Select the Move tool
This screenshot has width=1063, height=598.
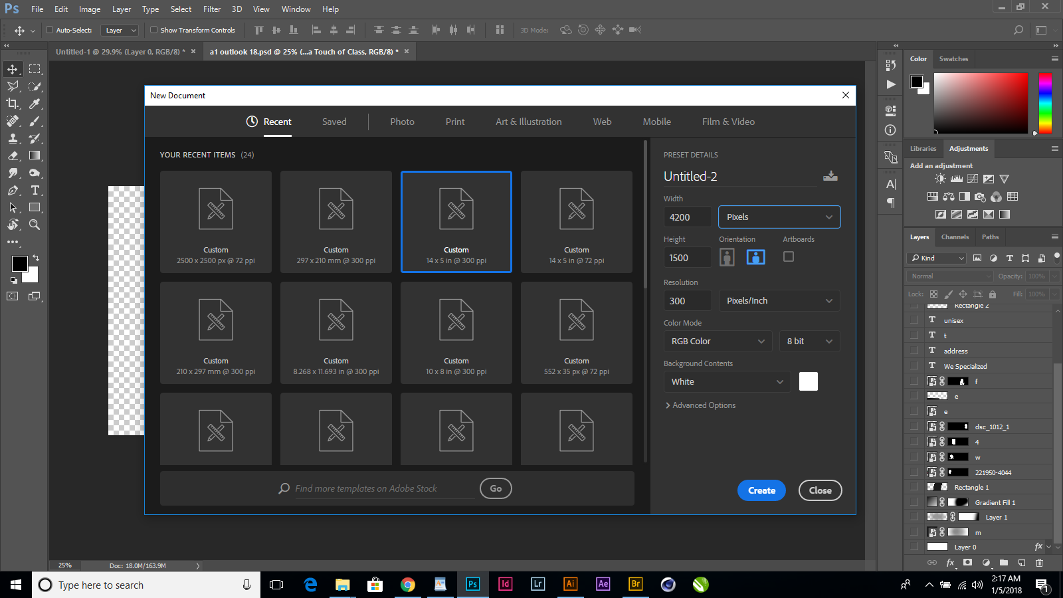pyautogui.click(x=12, y=68)
